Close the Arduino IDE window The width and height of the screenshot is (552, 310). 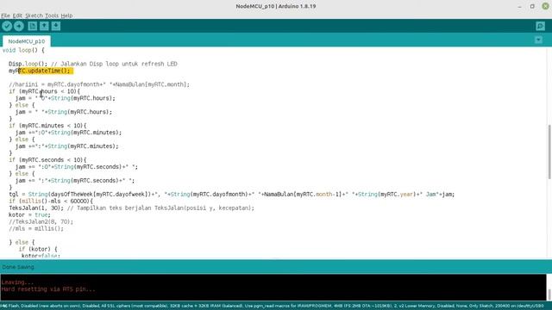pos(545,6)
